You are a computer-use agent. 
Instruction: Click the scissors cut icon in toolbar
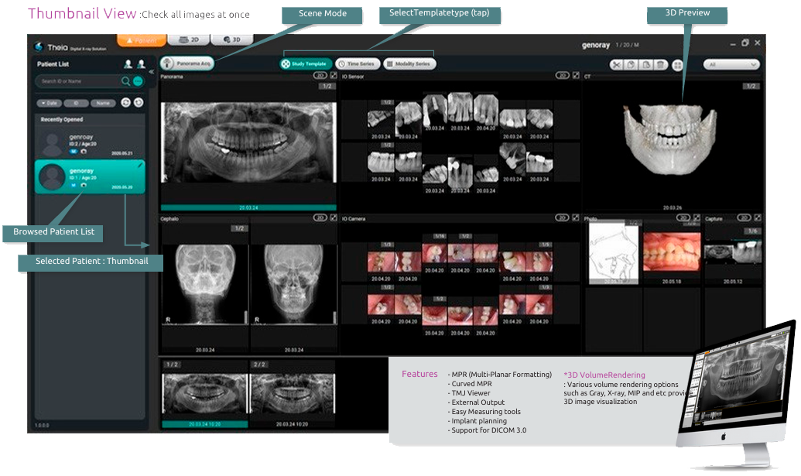click(x=618, y=66)
